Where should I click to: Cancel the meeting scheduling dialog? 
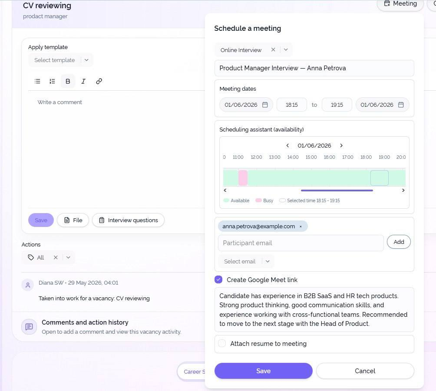pos(365,371)
